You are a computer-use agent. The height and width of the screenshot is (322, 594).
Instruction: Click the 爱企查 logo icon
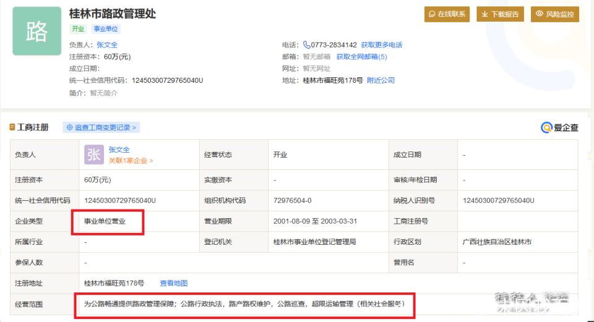[x=546, y=128]
